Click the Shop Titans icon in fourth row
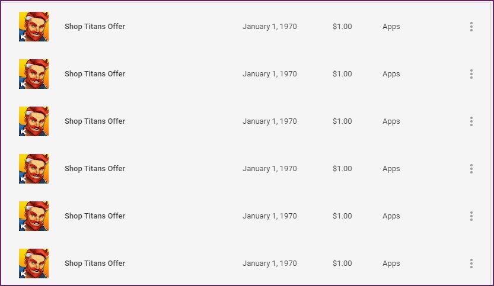The width and height of the screenshot is (494, 286). (34, 169)
